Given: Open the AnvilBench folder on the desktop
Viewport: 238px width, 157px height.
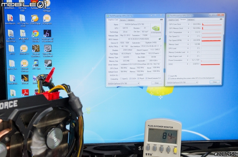Looking at the screenshot, I should pos(10,20).
